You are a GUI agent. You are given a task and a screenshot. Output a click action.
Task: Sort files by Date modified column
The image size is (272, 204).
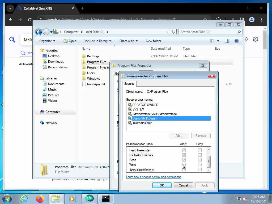pos(161,49)
